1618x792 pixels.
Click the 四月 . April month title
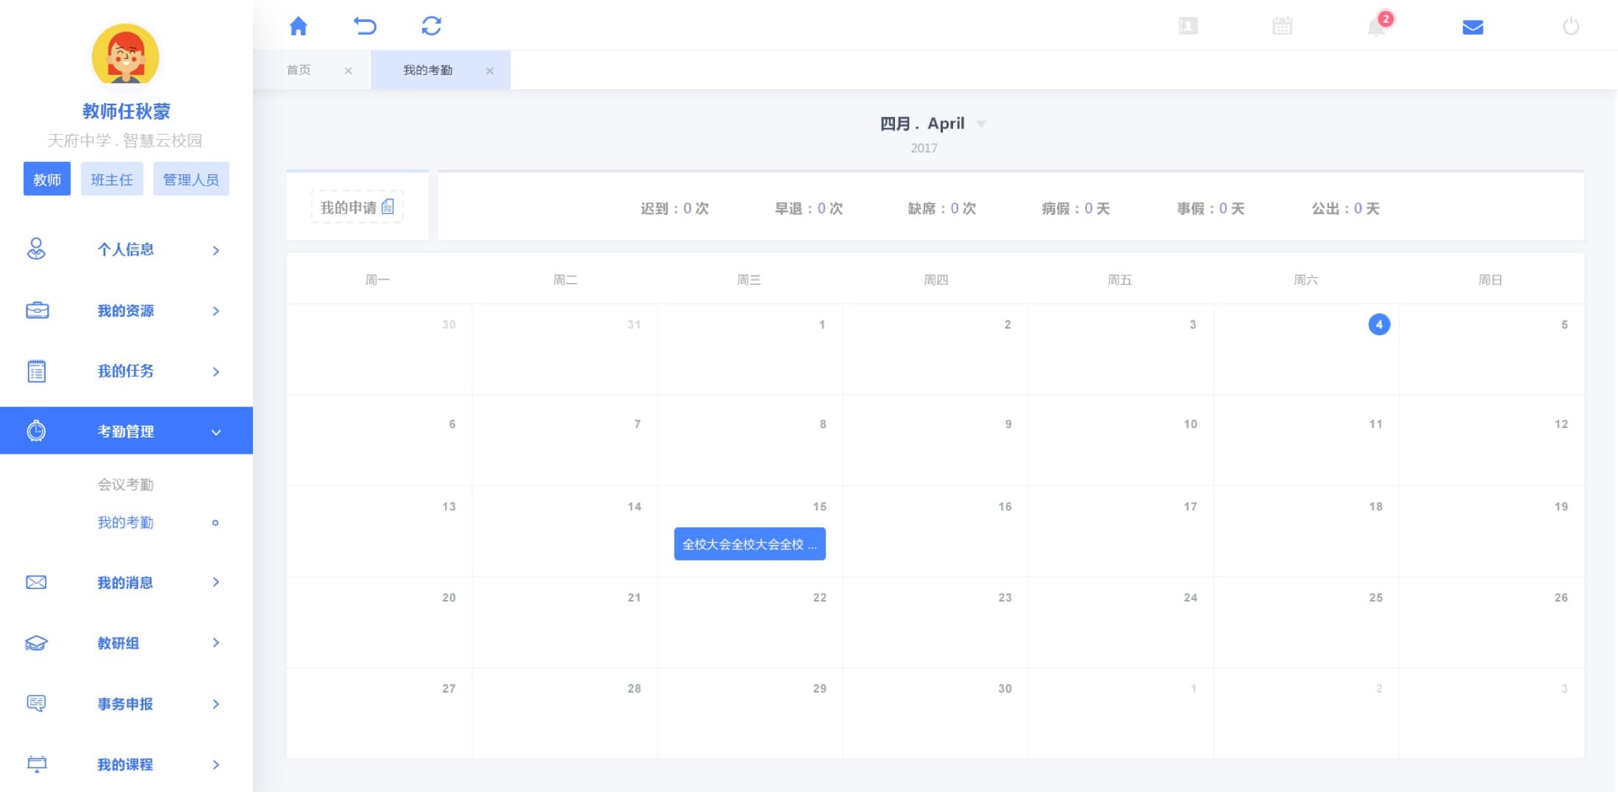click(922, 124)
